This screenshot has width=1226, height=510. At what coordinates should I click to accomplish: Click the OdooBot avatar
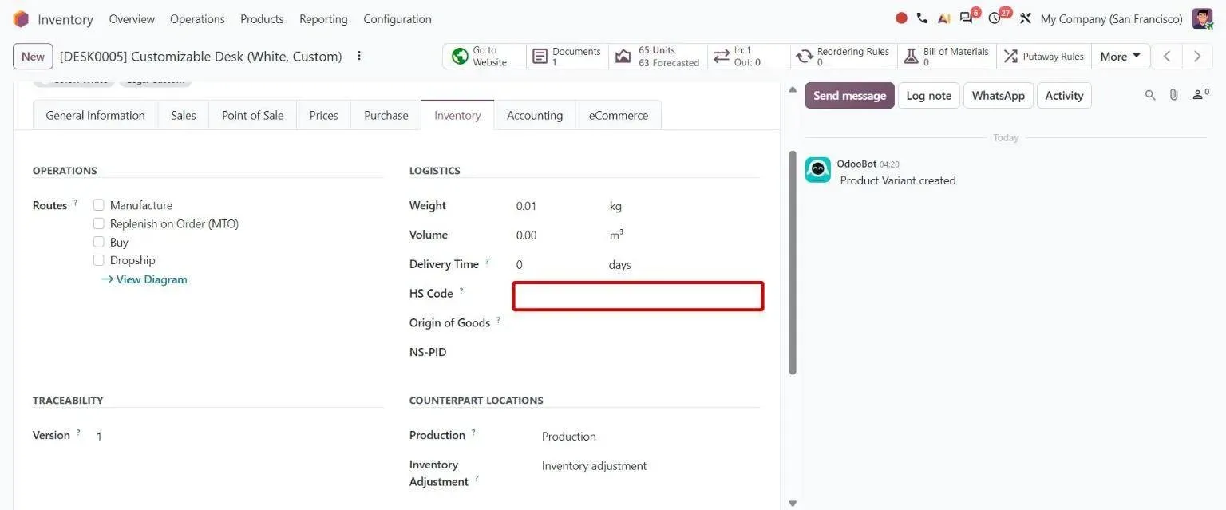tap(818, 170)
